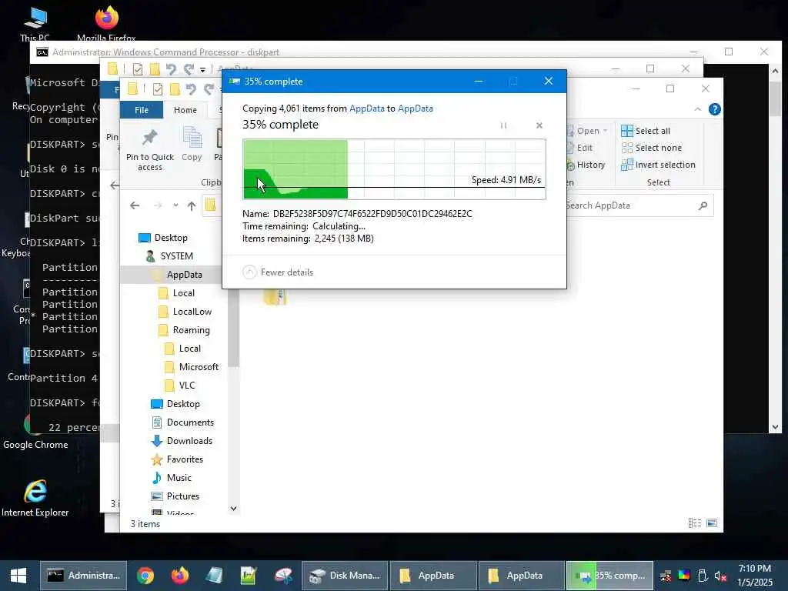Go back in Explorer navigation
This screenshot has height=591, width=788.
click(x=135, y=205)
